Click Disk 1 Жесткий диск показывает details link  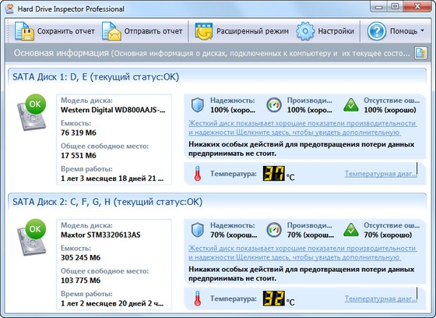tap(303, 128)
